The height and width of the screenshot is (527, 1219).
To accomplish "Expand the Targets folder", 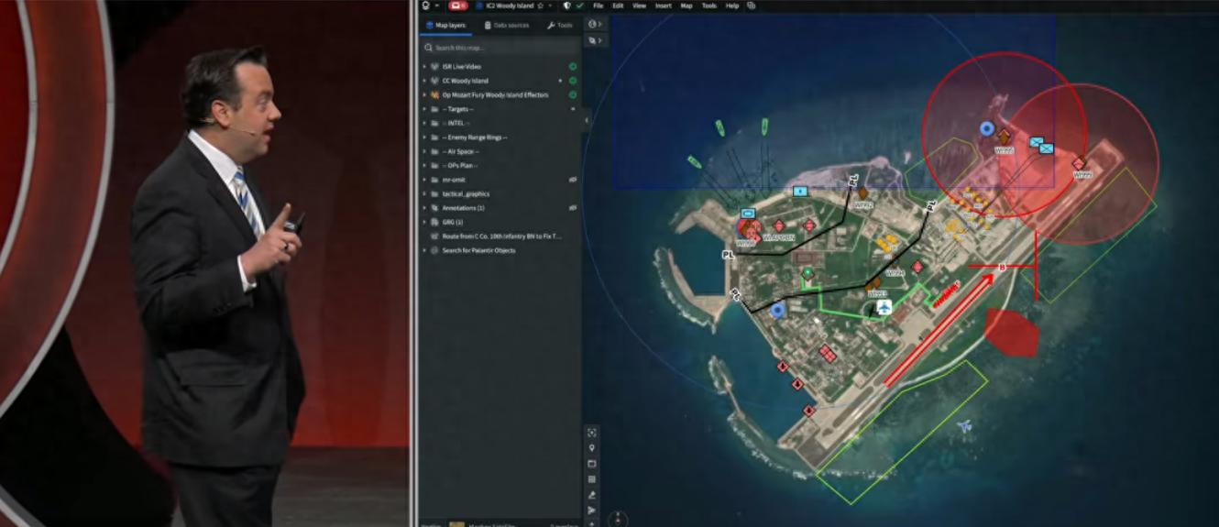I will coord(424,109).
